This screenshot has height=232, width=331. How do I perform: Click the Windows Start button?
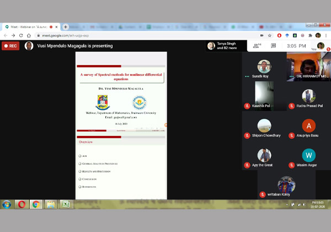7,204
